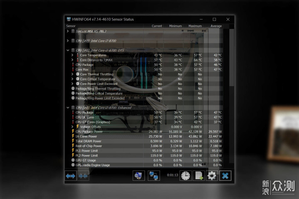Collapse the Intel Core i7-8700: Enhanced group
Screen dimensions: 299x199
point(68,108)
